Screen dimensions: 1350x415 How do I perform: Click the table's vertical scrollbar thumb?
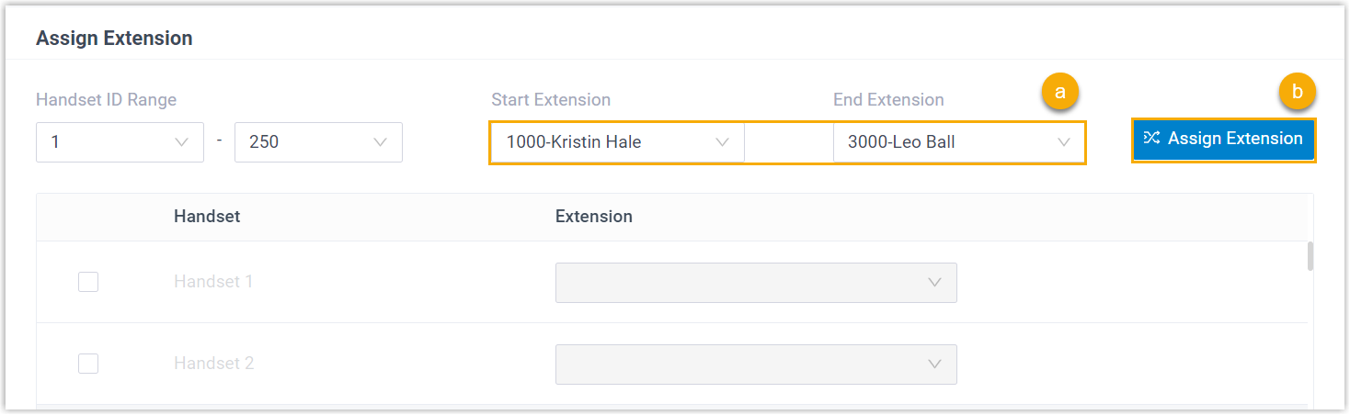point(1310,256)
